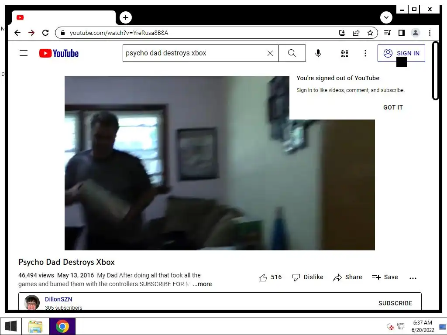Screen dimensions: 447x335
Task: Select the YouTube browser tab
Action: pyautogui.click(x=64, y=17)
